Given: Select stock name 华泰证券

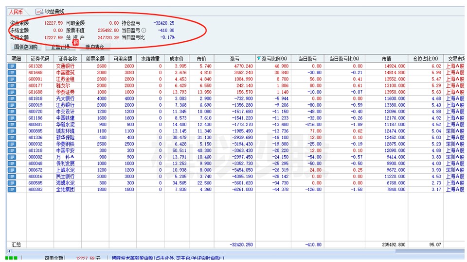Looking at the screenshot, I should click(x=65, y=92).
